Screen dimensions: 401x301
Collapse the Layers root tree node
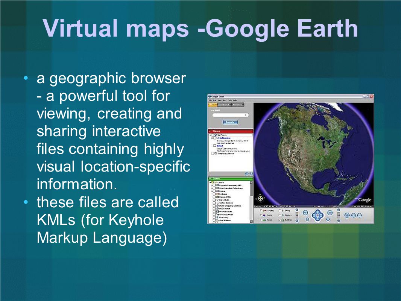pyautogui.click(x=210, y=182)
